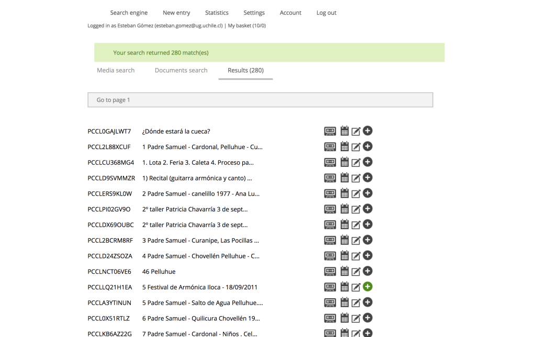
Task: Edit the PCCLERS9KL0W entry with pencil icon
Action: pos(356,194)
